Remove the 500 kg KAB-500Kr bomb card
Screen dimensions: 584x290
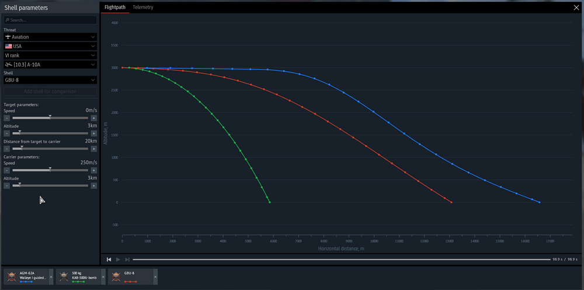(103, 277)
